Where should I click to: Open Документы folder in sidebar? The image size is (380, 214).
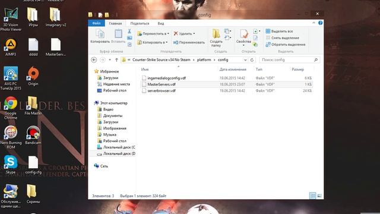click(x=113, y=116)
